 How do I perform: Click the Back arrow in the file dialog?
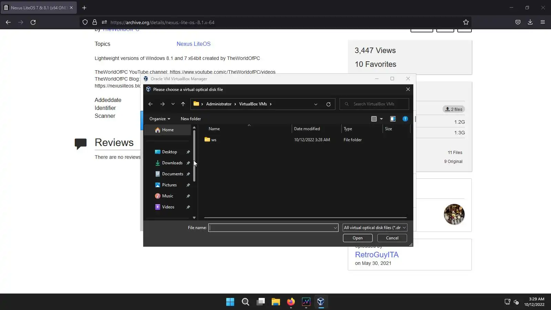150,104
